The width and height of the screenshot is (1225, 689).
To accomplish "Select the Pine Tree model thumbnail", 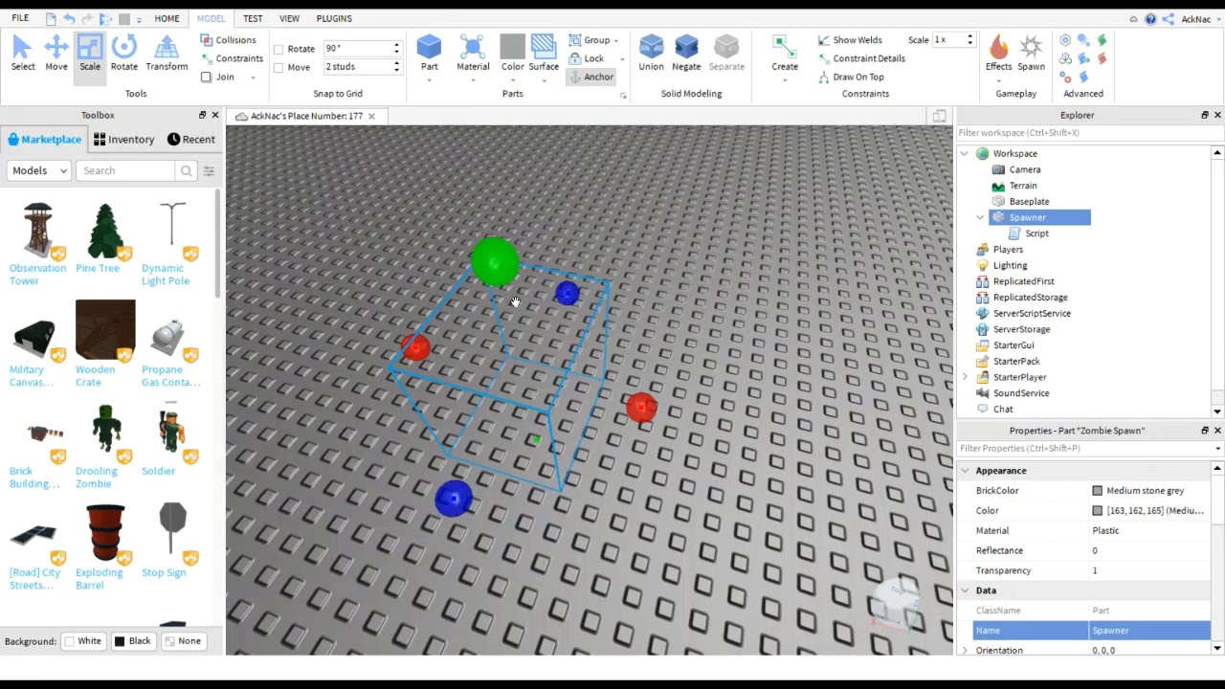I will click(x=104, y=231).
